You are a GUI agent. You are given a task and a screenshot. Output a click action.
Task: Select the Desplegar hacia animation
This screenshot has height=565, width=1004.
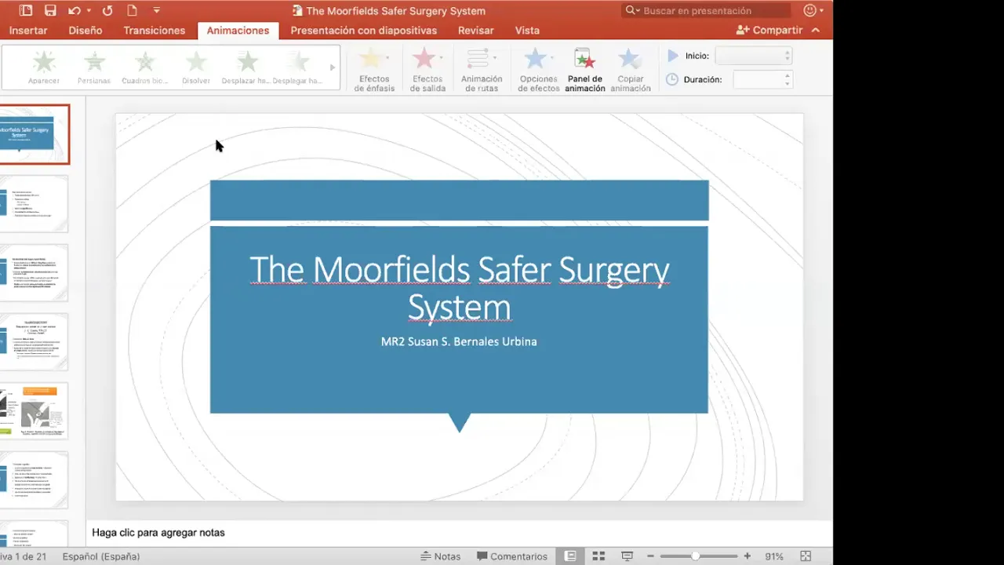297,67
